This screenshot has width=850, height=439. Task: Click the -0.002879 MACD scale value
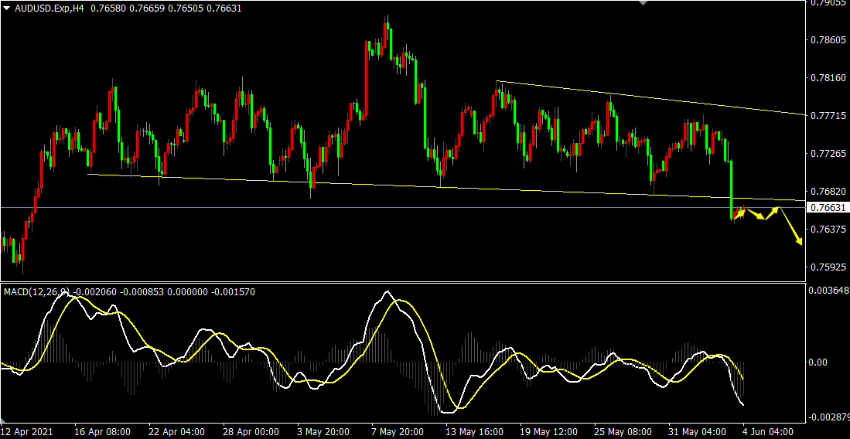coord(827,417)
